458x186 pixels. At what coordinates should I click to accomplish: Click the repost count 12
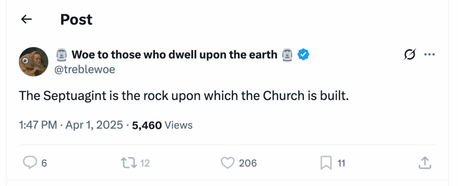click(x=144, y=163)
